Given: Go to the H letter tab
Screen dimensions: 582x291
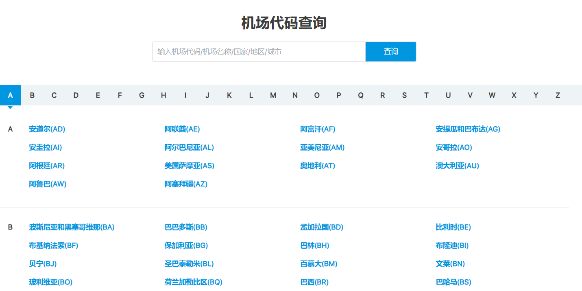Looking at the screenshot, I should (x=163, y=95).
